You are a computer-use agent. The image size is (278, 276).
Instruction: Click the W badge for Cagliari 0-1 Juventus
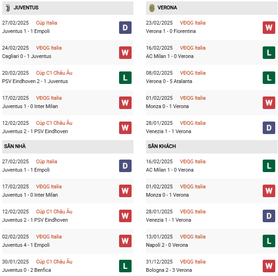point(125,52)
